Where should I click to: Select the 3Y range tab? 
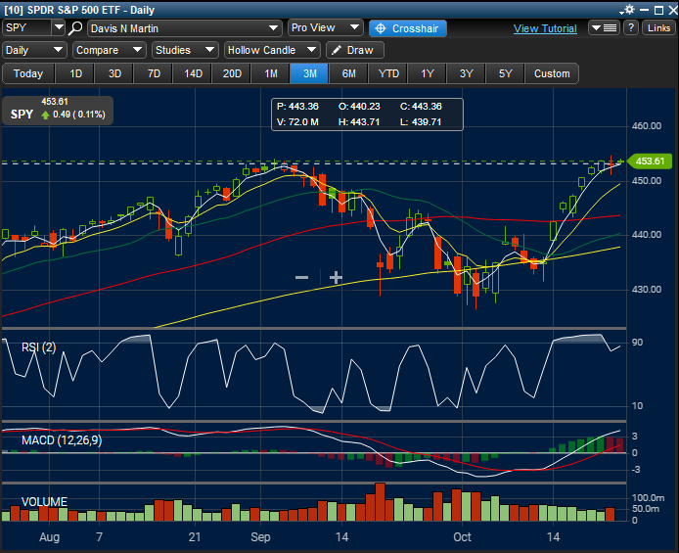[467, 73]
